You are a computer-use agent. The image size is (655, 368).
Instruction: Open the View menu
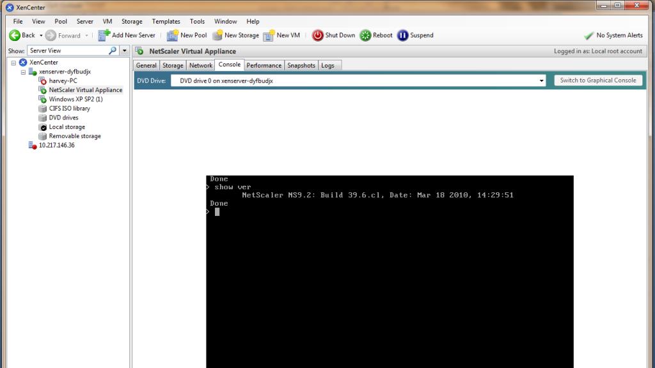coord(38,21)
